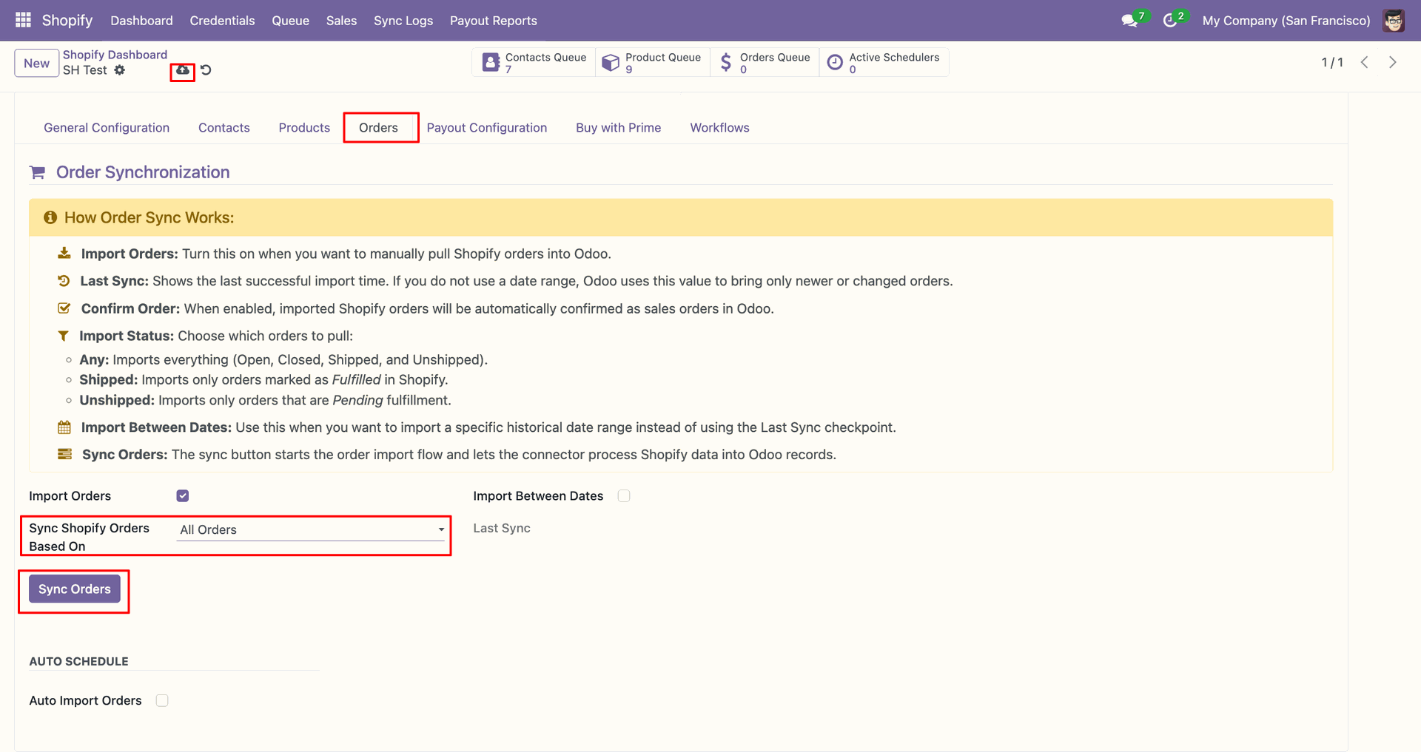Click the 1 / 1 pager counter
Viewport: 1421px width, 752px height.
click(x=1332, y=63)
